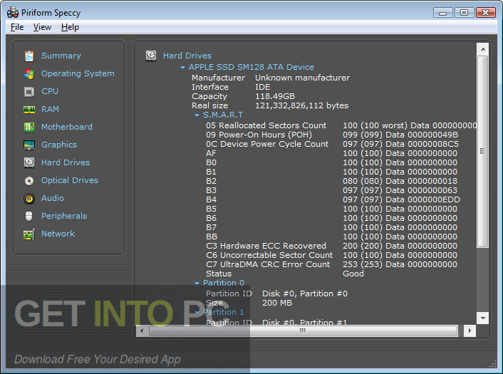This screenshot has height=374, width=503.
Task: Click the Audio speaker icon
Action: (29, 199)
